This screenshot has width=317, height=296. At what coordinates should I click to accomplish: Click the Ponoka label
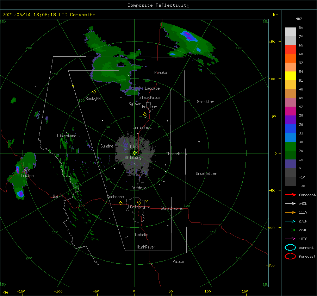(161, 73)
